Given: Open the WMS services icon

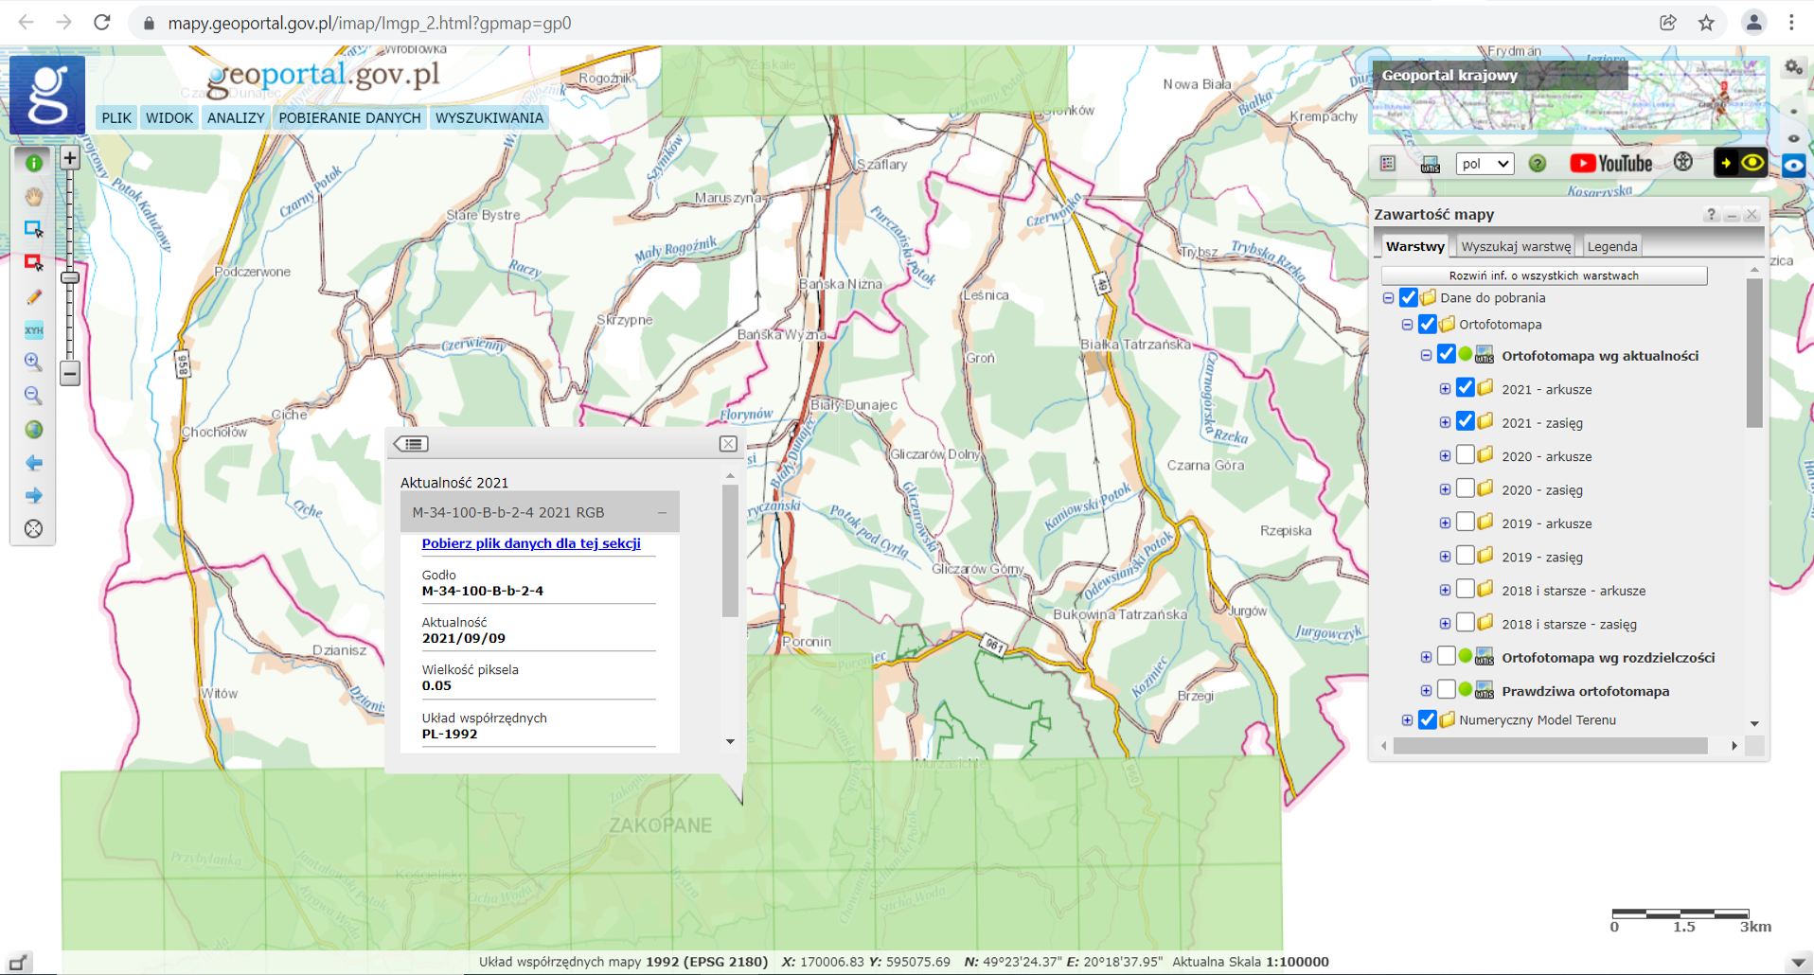Looking at the screenshot, I should tap(1430, 164).
